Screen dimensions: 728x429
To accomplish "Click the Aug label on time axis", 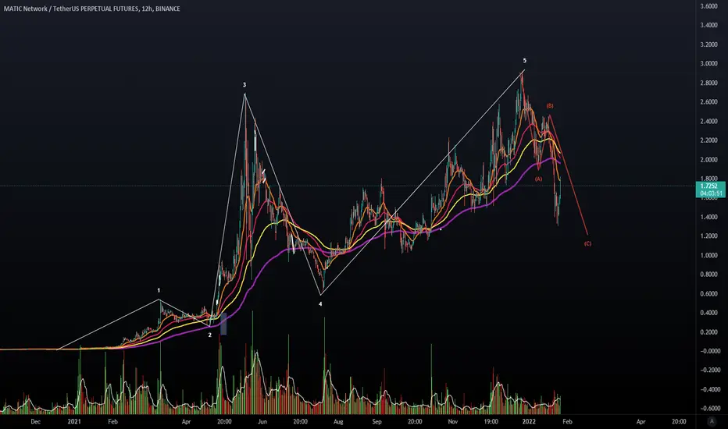I will [x=338, y=421].
